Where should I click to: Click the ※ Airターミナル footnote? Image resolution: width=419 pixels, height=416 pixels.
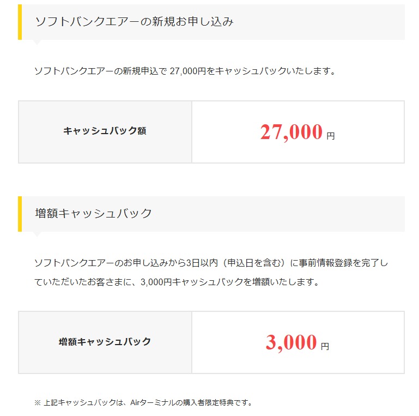[143, 402]
